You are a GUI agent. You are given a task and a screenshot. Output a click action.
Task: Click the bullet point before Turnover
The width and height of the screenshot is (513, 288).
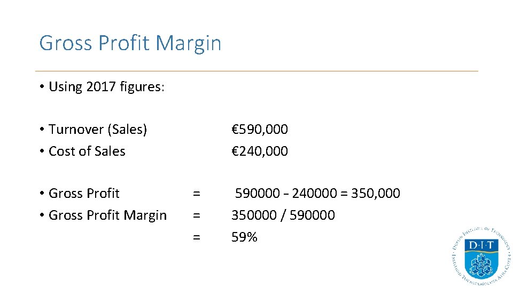point(42,130)
